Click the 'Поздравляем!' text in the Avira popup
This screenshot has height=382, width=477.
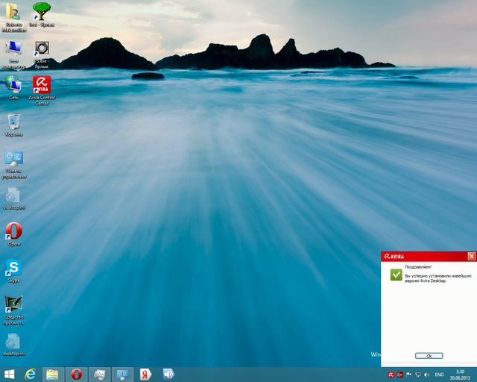pos(418,267)
